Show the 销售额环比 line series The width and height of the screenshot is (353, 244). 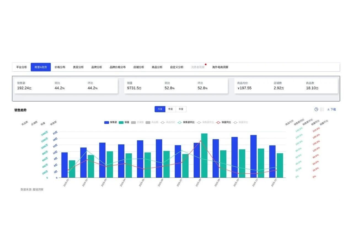[x=205, y=122]
